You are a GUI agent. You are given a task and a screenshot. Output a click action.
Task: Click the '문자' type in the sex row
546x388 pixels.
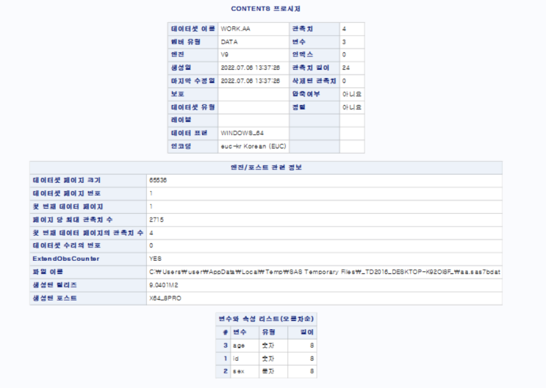(x=267, y=371)
